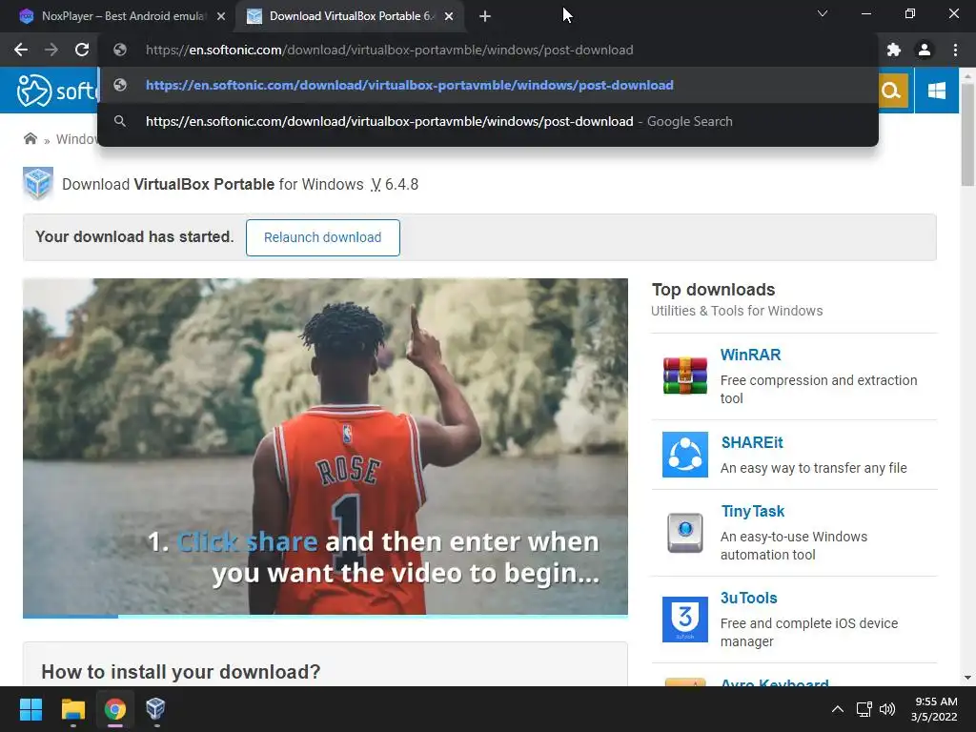976x732 pixels.
Task: Click the orange Softonic search icon
Action: click(x=891, y=91)
